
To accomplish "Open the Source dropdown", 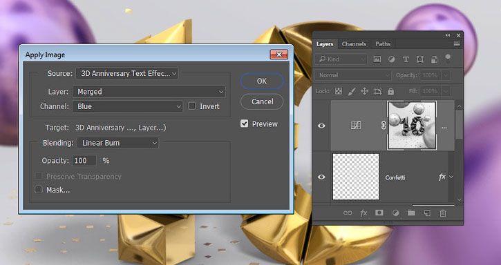I will point(127,73).
